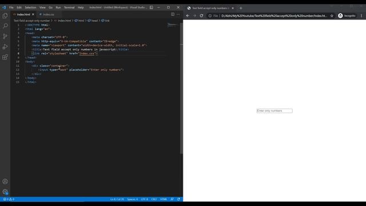This screenshot has width=366, height=206.
Task: Click the closing html tag on line 15
Action: tap(30, 82)
